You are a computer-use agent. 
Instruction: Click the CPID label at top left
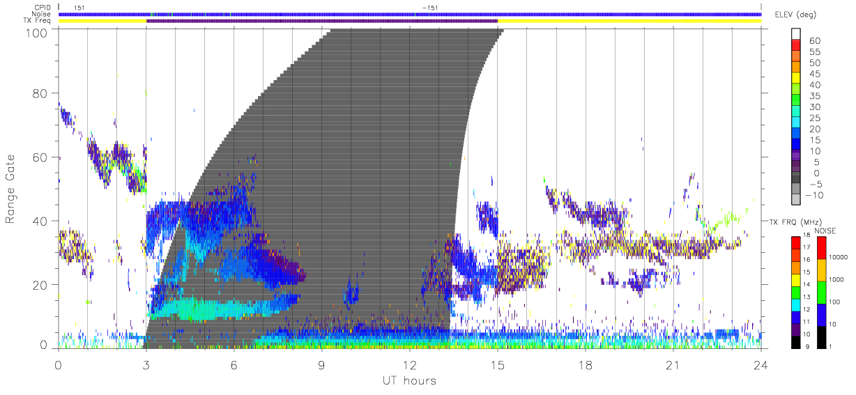pos(43,8)
